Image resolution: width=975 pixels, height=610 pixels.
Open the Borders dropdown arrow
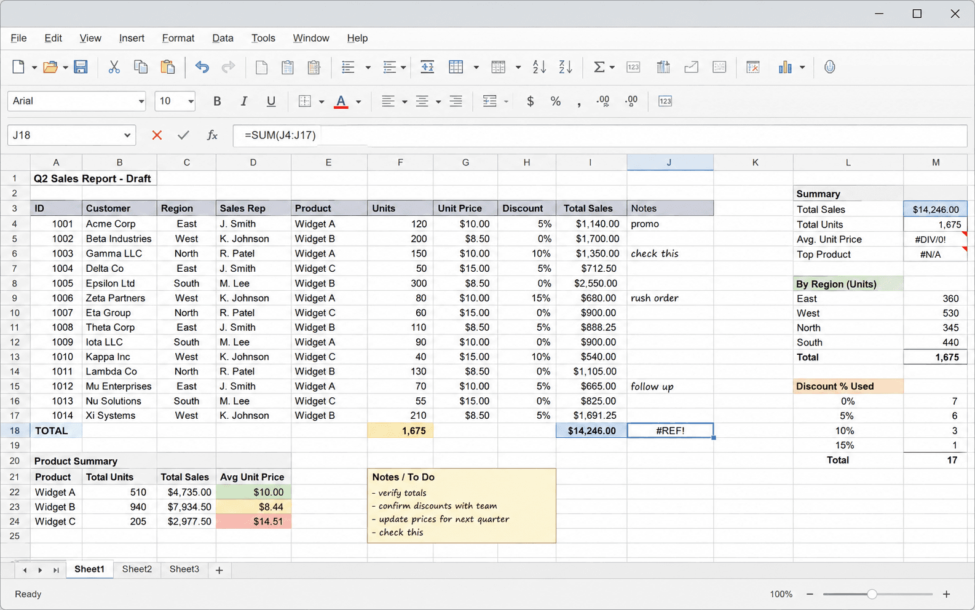click(321, 102)
